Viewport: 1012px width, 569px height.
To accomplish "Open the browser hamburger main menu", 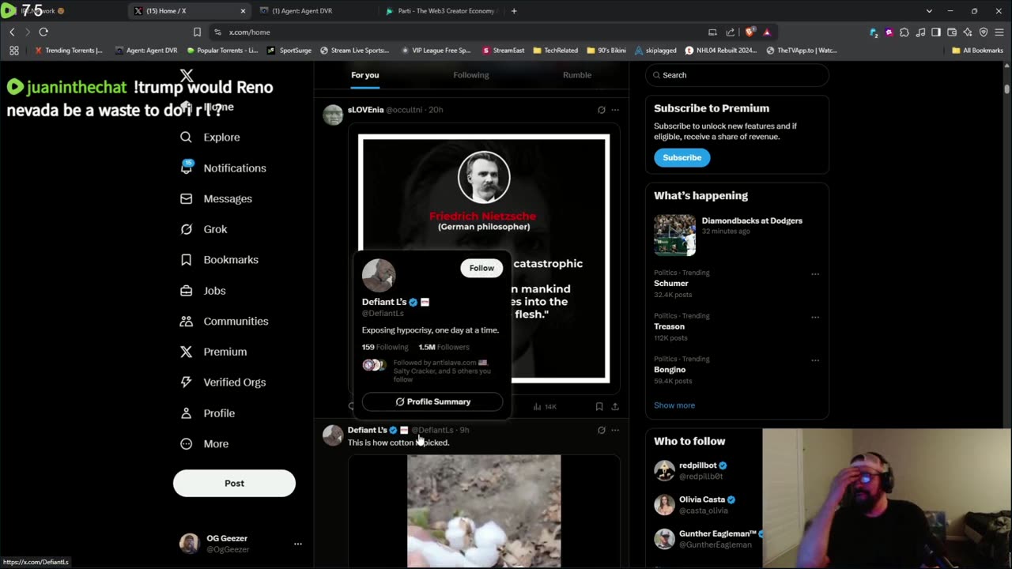I will pyautogui.click(x=999, y=32).
